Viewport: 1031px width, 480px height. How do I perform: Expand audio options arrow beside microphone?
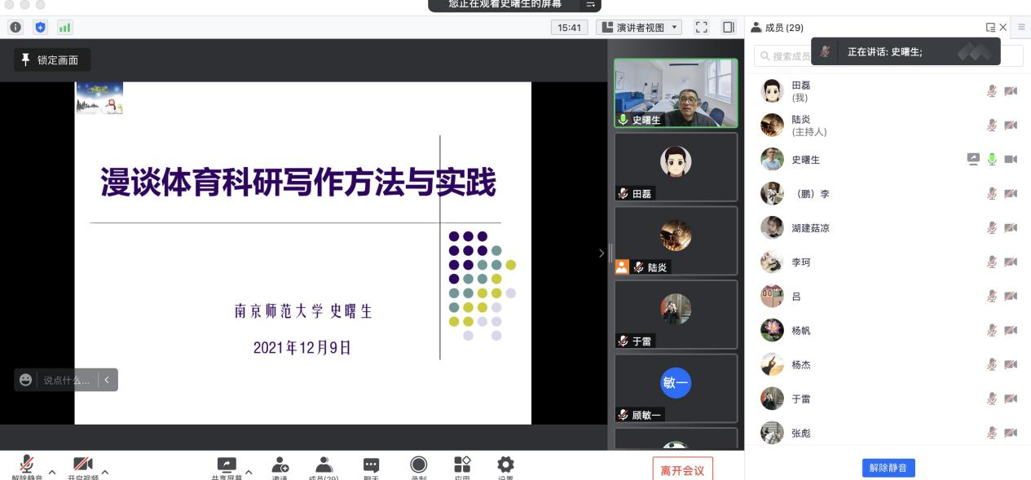pyautogui.click(x=52, y=472)
